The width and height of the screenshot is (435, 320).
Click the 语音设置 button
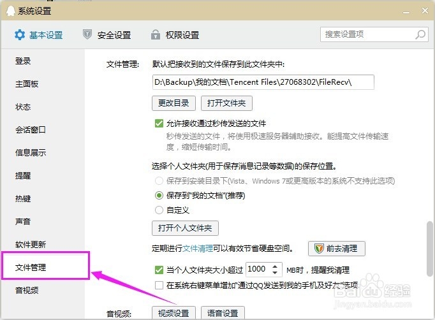point(223,313)
